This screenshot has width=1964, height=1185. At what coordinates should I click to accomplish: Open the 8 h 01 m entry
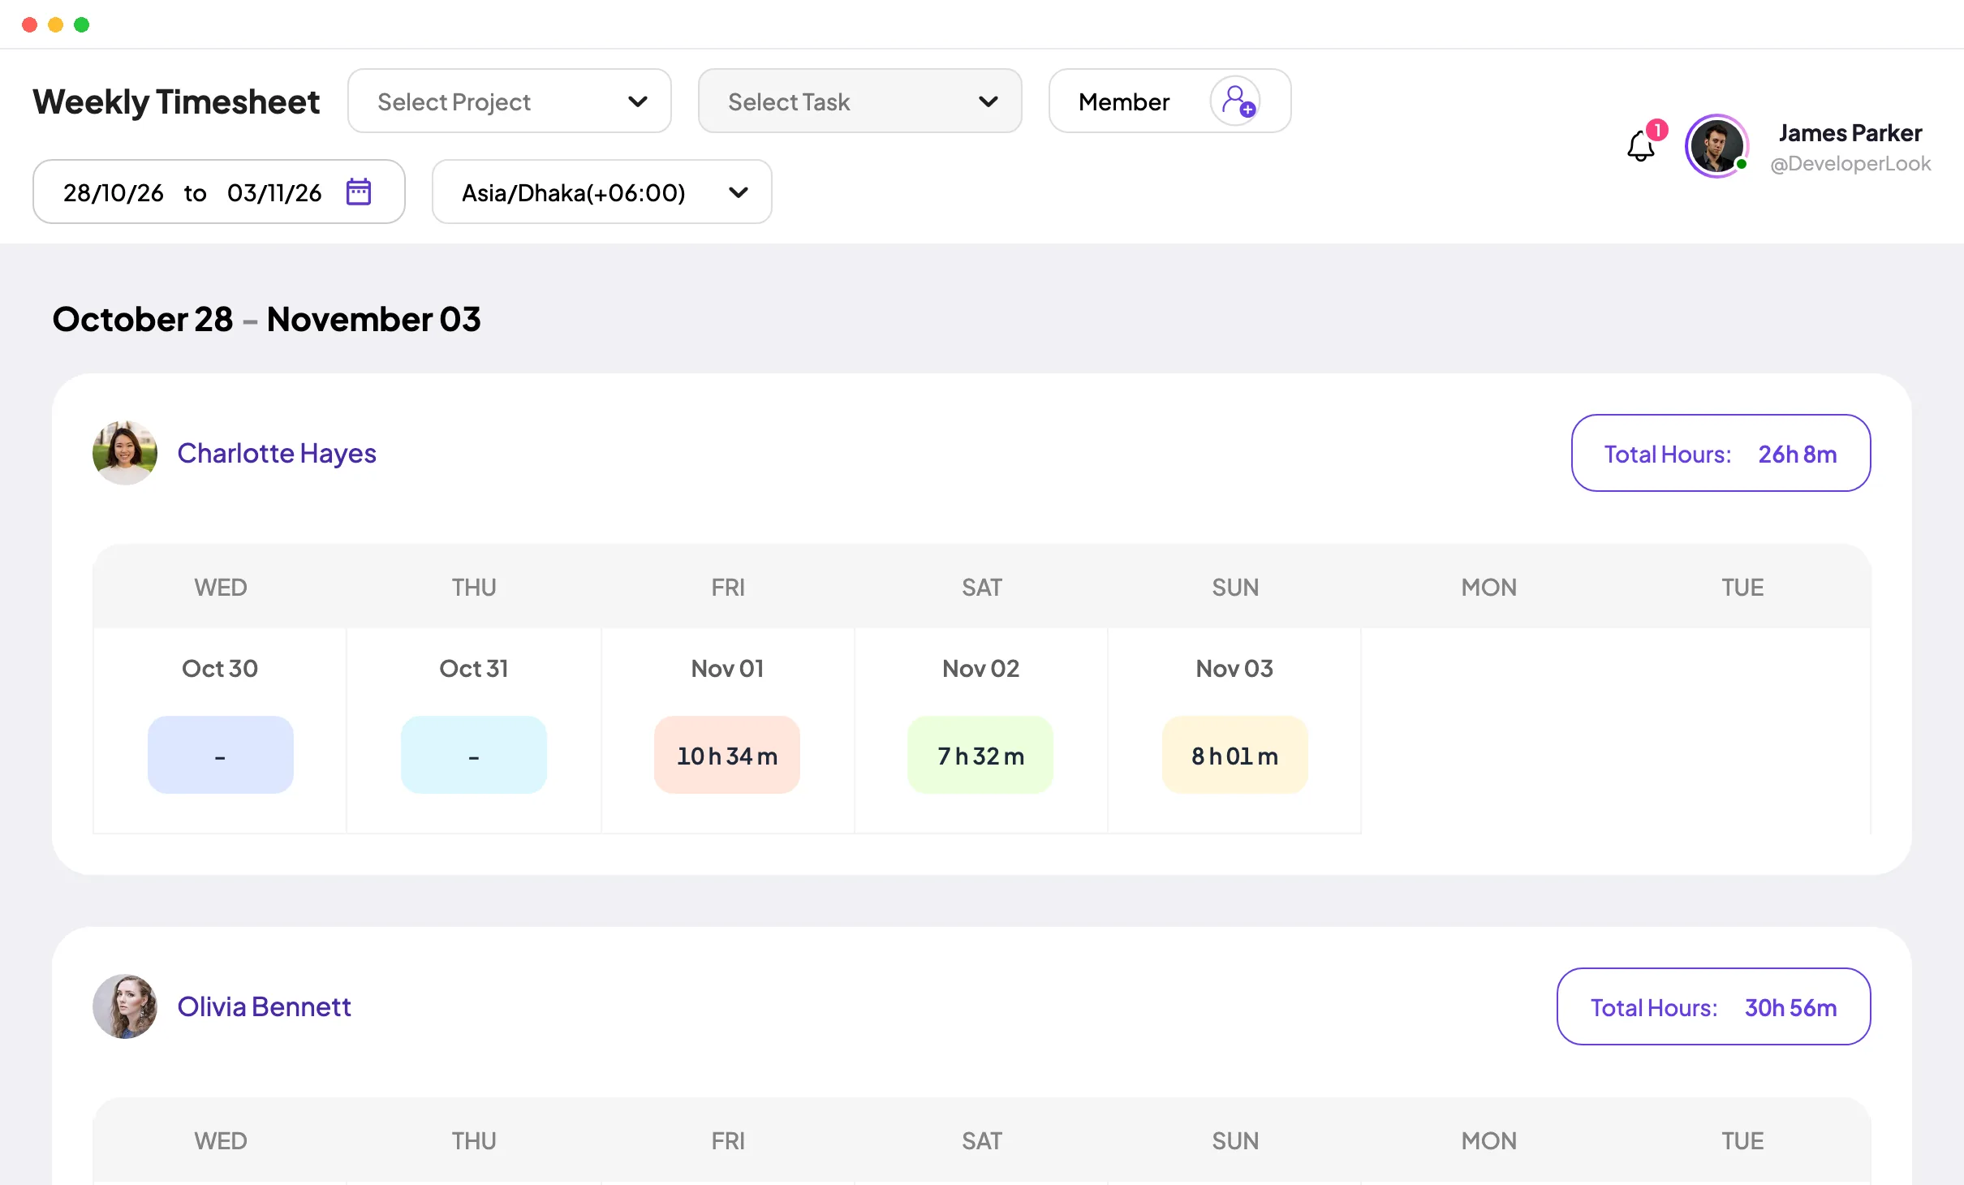(1235, 755)
